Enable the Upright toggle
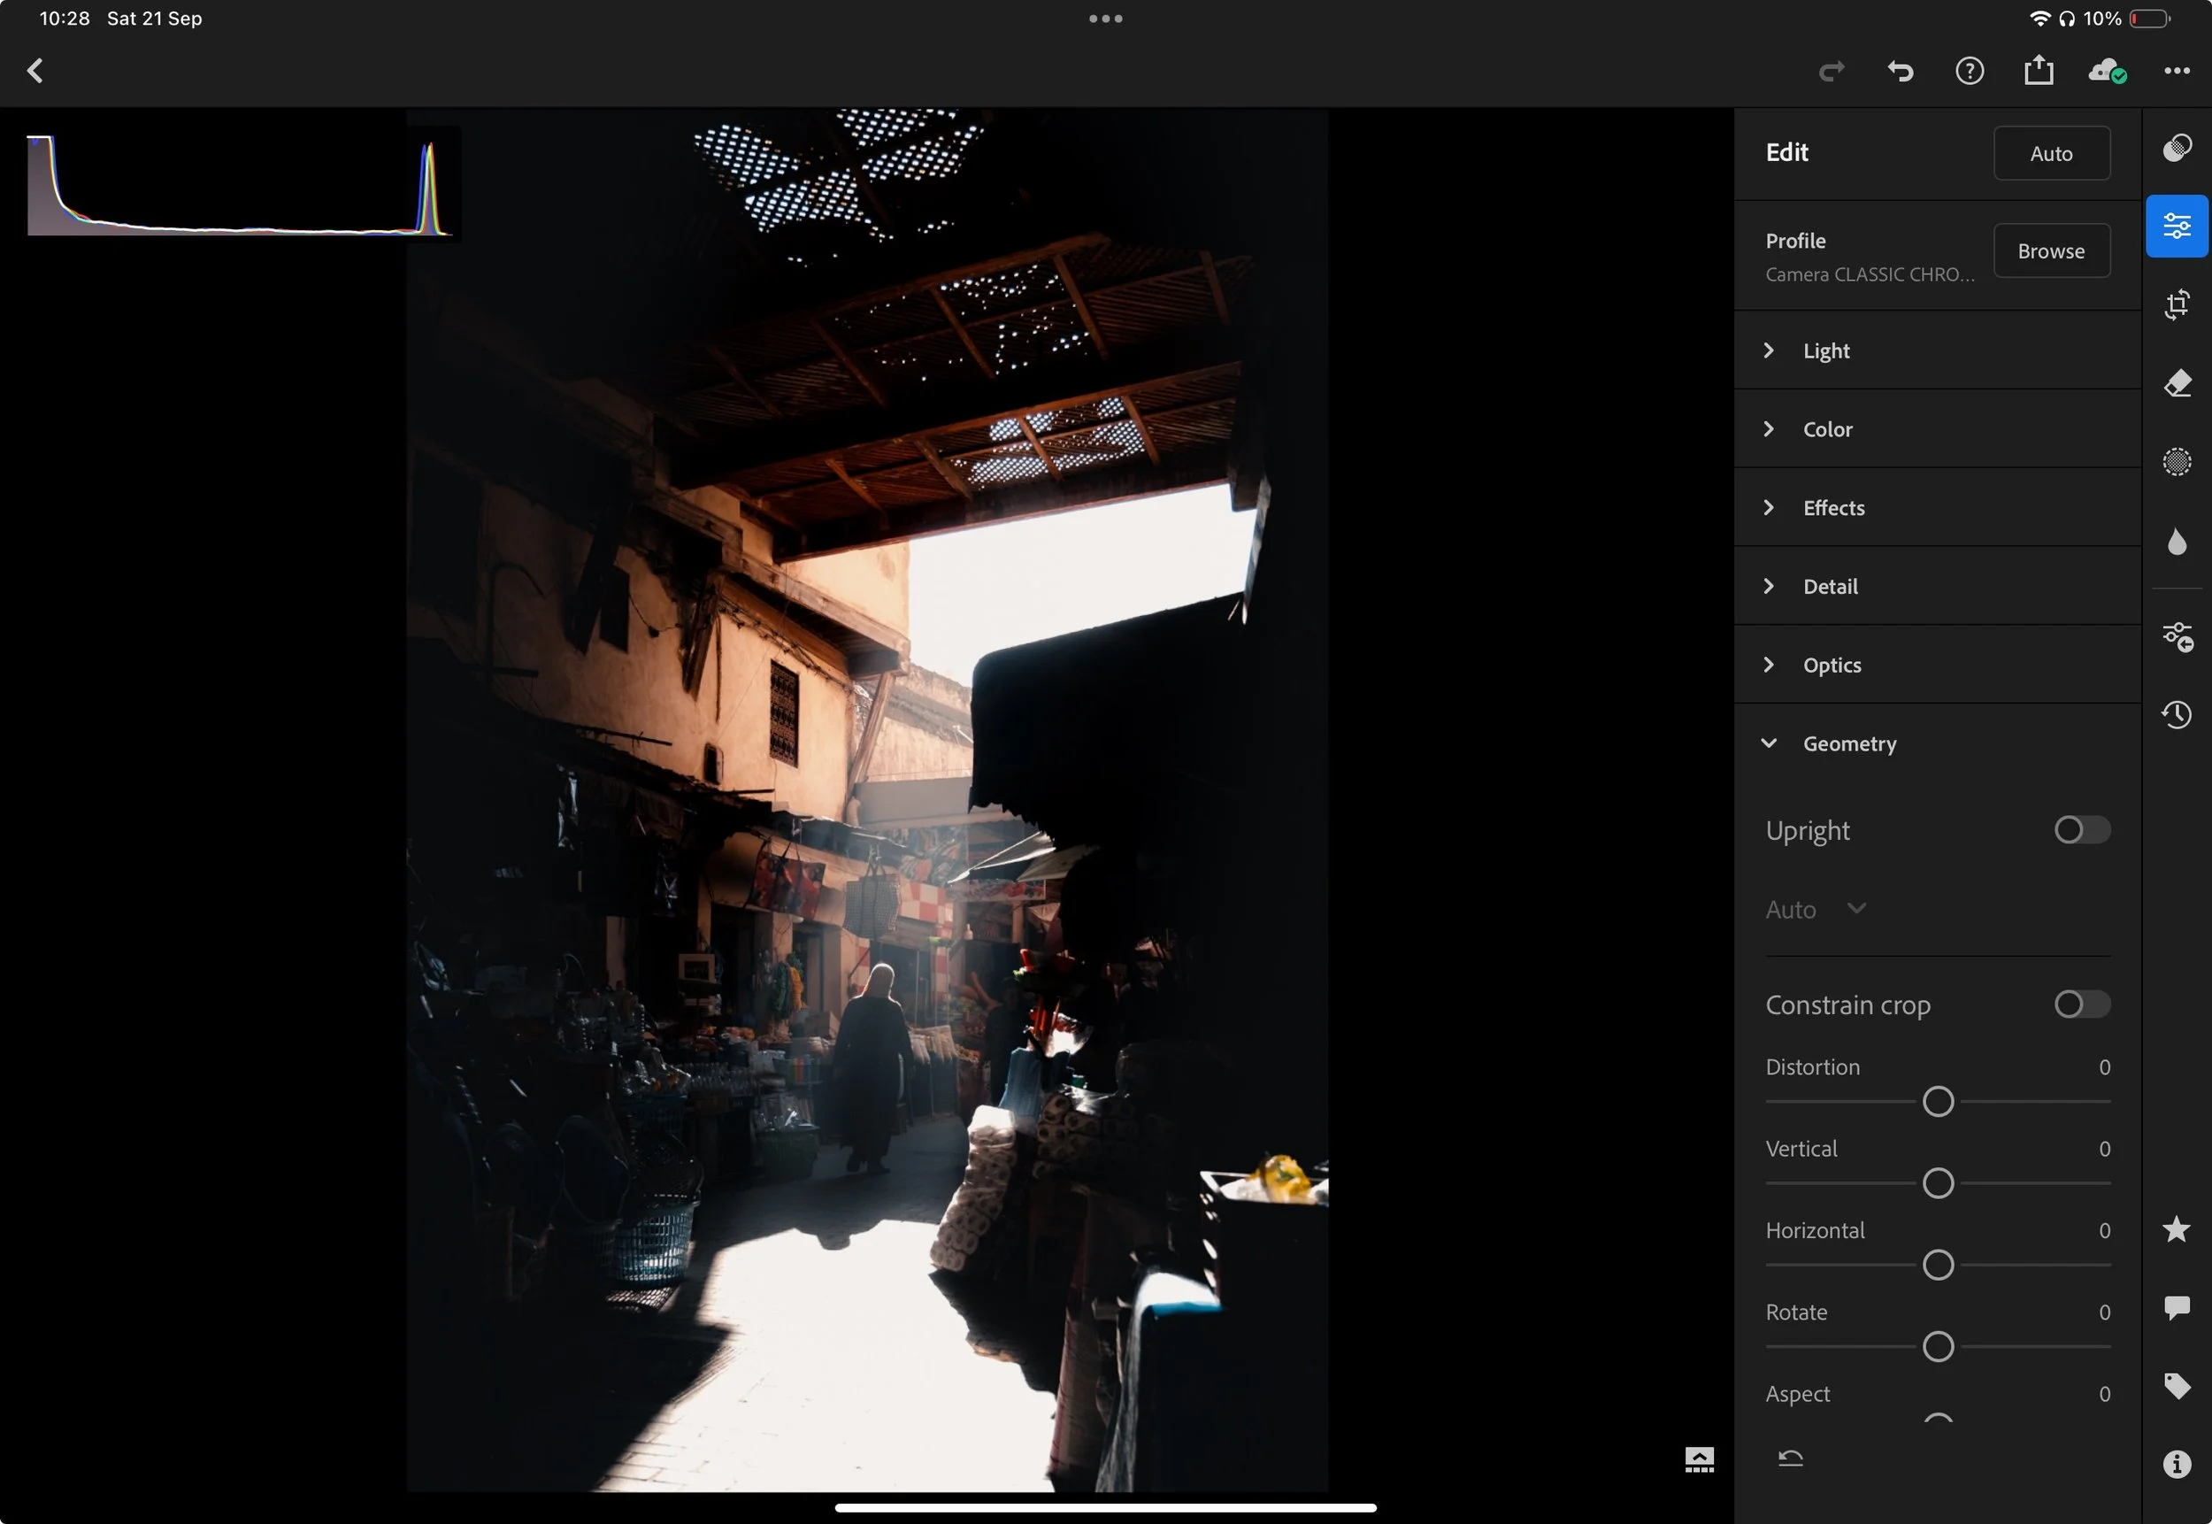 tap(2081, 830)
